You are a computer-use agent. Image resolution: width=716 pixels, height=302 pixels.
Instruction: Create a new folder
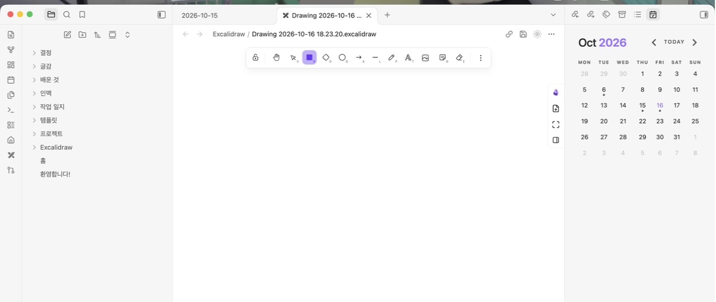point(82,35)
